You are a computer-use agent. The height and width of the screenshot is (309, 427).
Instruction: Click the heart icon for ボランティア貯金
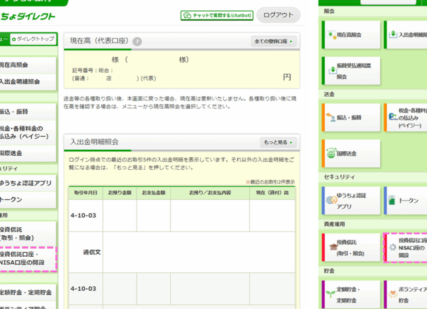[x=392, y=294]
